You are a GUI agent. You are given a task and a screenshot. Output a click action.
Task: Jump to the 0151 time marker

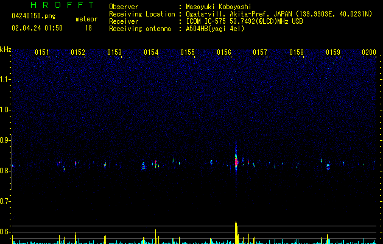click(x=42, y=52)
